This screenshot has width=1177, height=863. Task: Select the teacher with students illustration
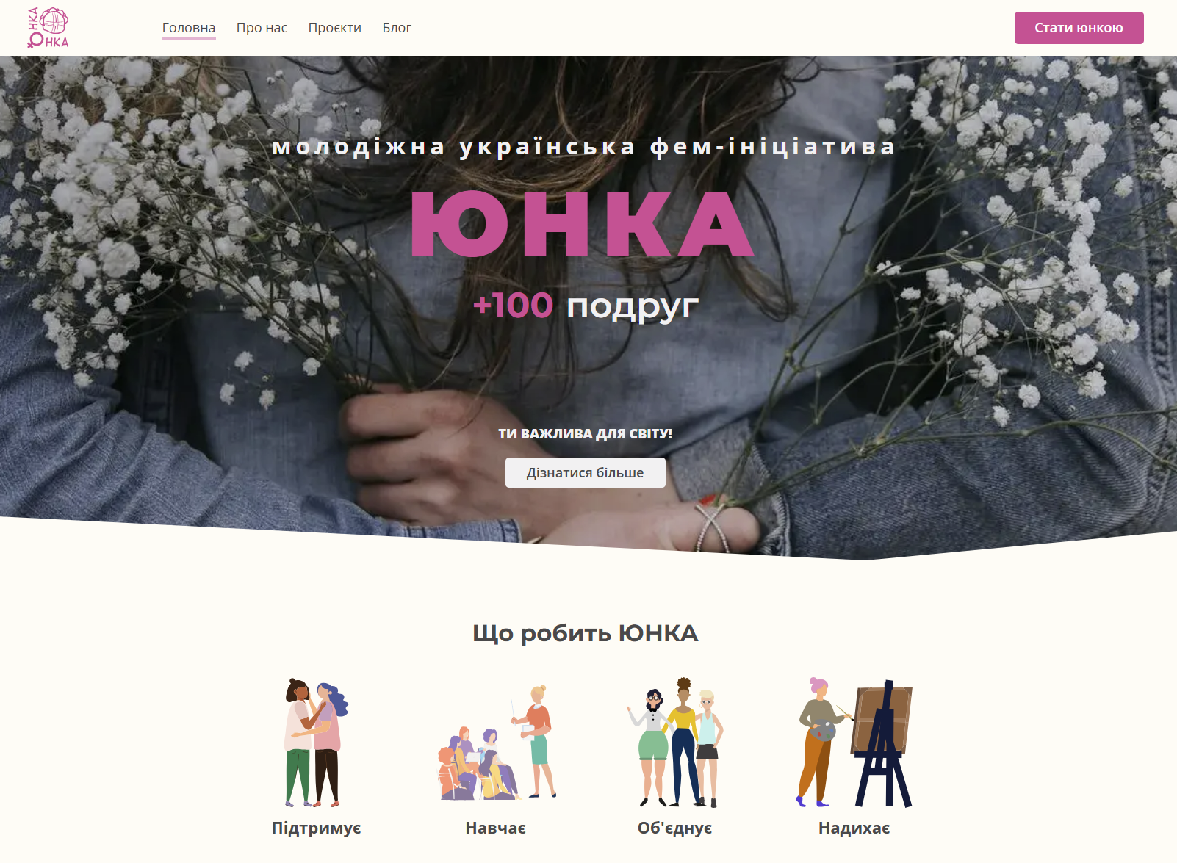pyautogui.click(x=497, y=743)
